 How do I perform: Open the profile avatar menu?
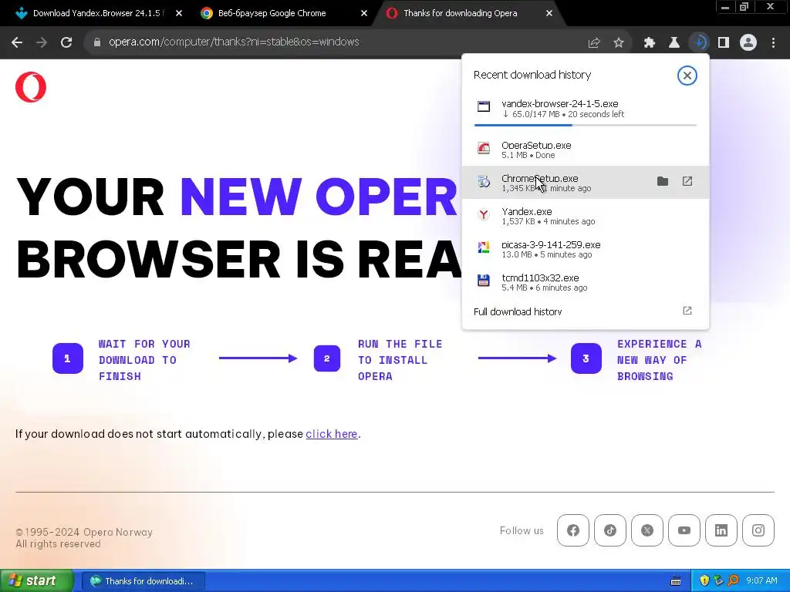(x=748, y=43)
